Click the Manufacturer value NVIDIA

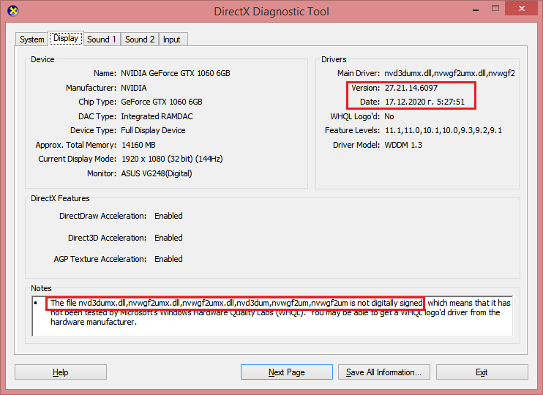[134, 88]
